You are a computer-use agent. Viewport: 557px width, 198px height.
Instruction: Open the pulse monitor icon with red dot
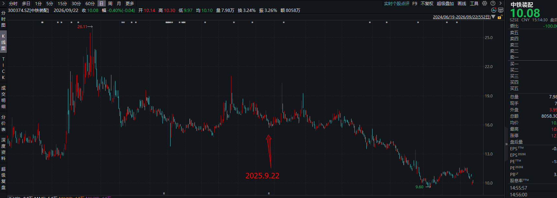pyautogui.click(x=494, y=10)
